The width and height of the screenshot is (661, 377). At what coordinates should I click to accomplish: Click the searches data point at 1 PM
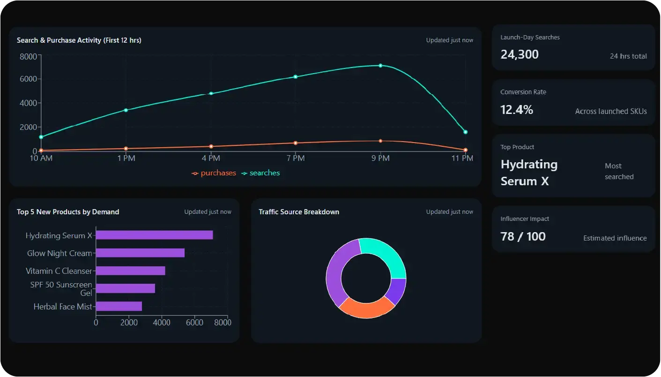point(126,110)
